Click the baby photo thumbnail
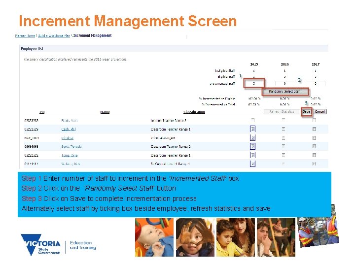Image resolution: width=355 pixels, height=266 pixels. coord(154,237)
